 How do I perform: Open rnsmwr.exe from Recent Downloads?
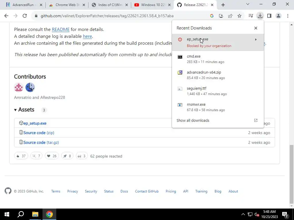pyautogui.click(x=218, y=107)
